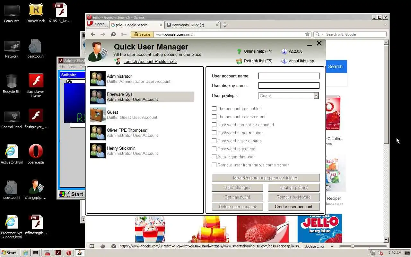Viewport: 411px width, 257px height.
Task: Go forward in Opera browser
Action: 103,34
